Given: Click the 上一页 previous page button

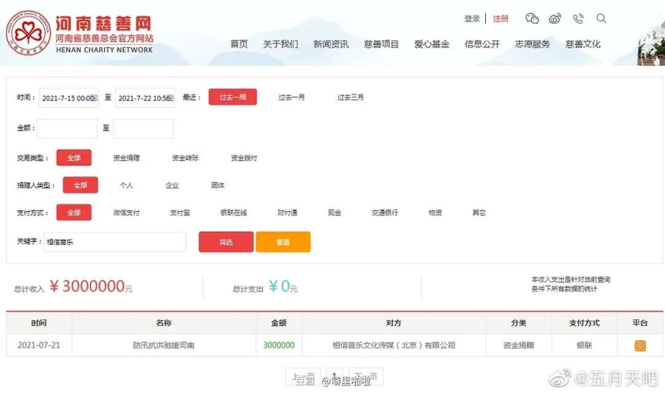Looking at the screenshot, I should (303, 377).
